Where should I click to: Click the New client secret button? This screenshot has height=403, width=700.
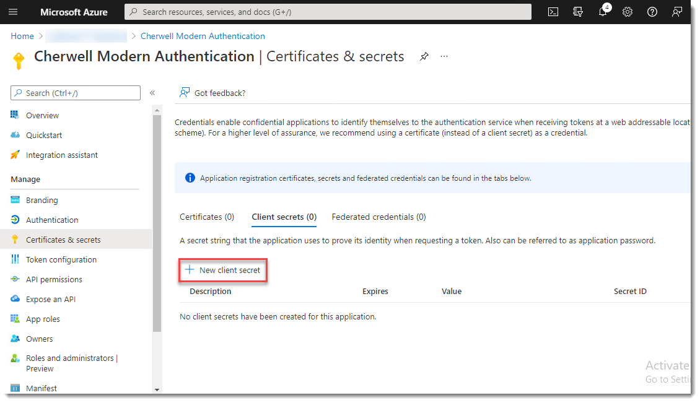222,270
